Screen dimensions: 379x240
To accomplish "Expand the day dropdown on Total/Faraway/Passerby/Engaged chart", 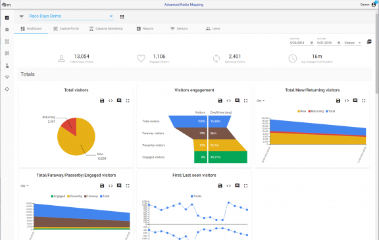I will pyautogui.click(x=24, y=185).
